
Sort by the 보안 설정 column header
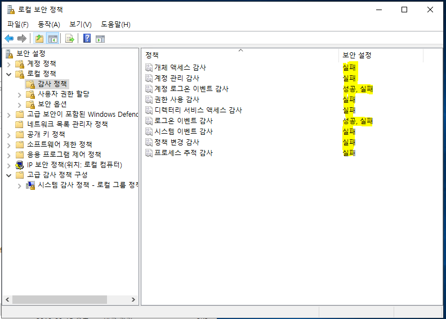point(381,55)
